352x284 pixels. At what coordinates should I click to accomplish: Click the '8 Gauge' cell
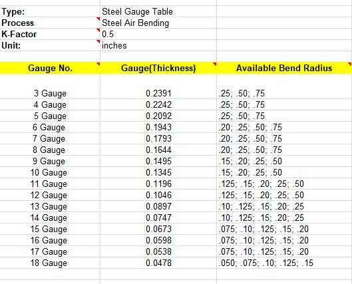click(50, 150)
